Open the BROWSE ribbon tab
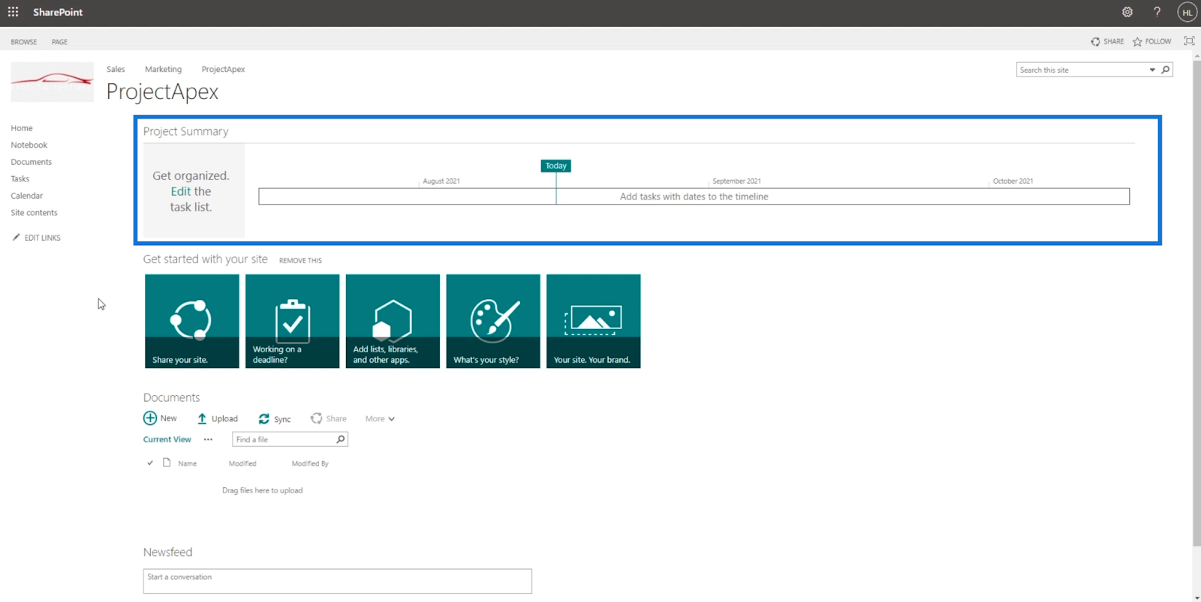This screenshot has width=1201, height=602. pyautogui.click(x=24, y=42)
